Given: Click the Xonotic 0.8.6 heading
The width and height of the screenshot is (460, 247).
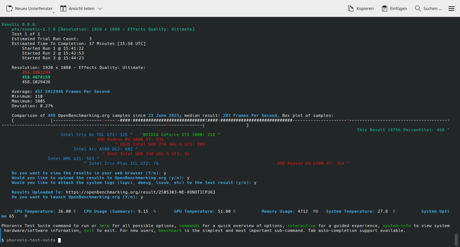Looking at the screenshot, I should [x=20, y=24].
